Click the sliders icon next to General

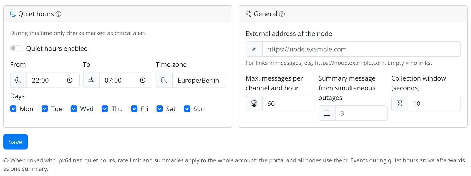click(249, 14)
